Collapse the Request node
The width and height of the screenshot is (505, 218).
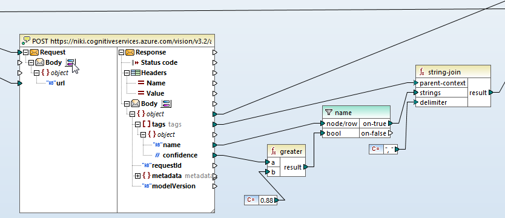(26, 52)
